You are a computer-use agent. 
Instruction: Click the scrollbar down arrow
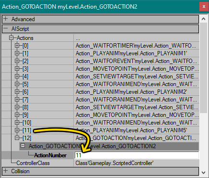(203, 173)
